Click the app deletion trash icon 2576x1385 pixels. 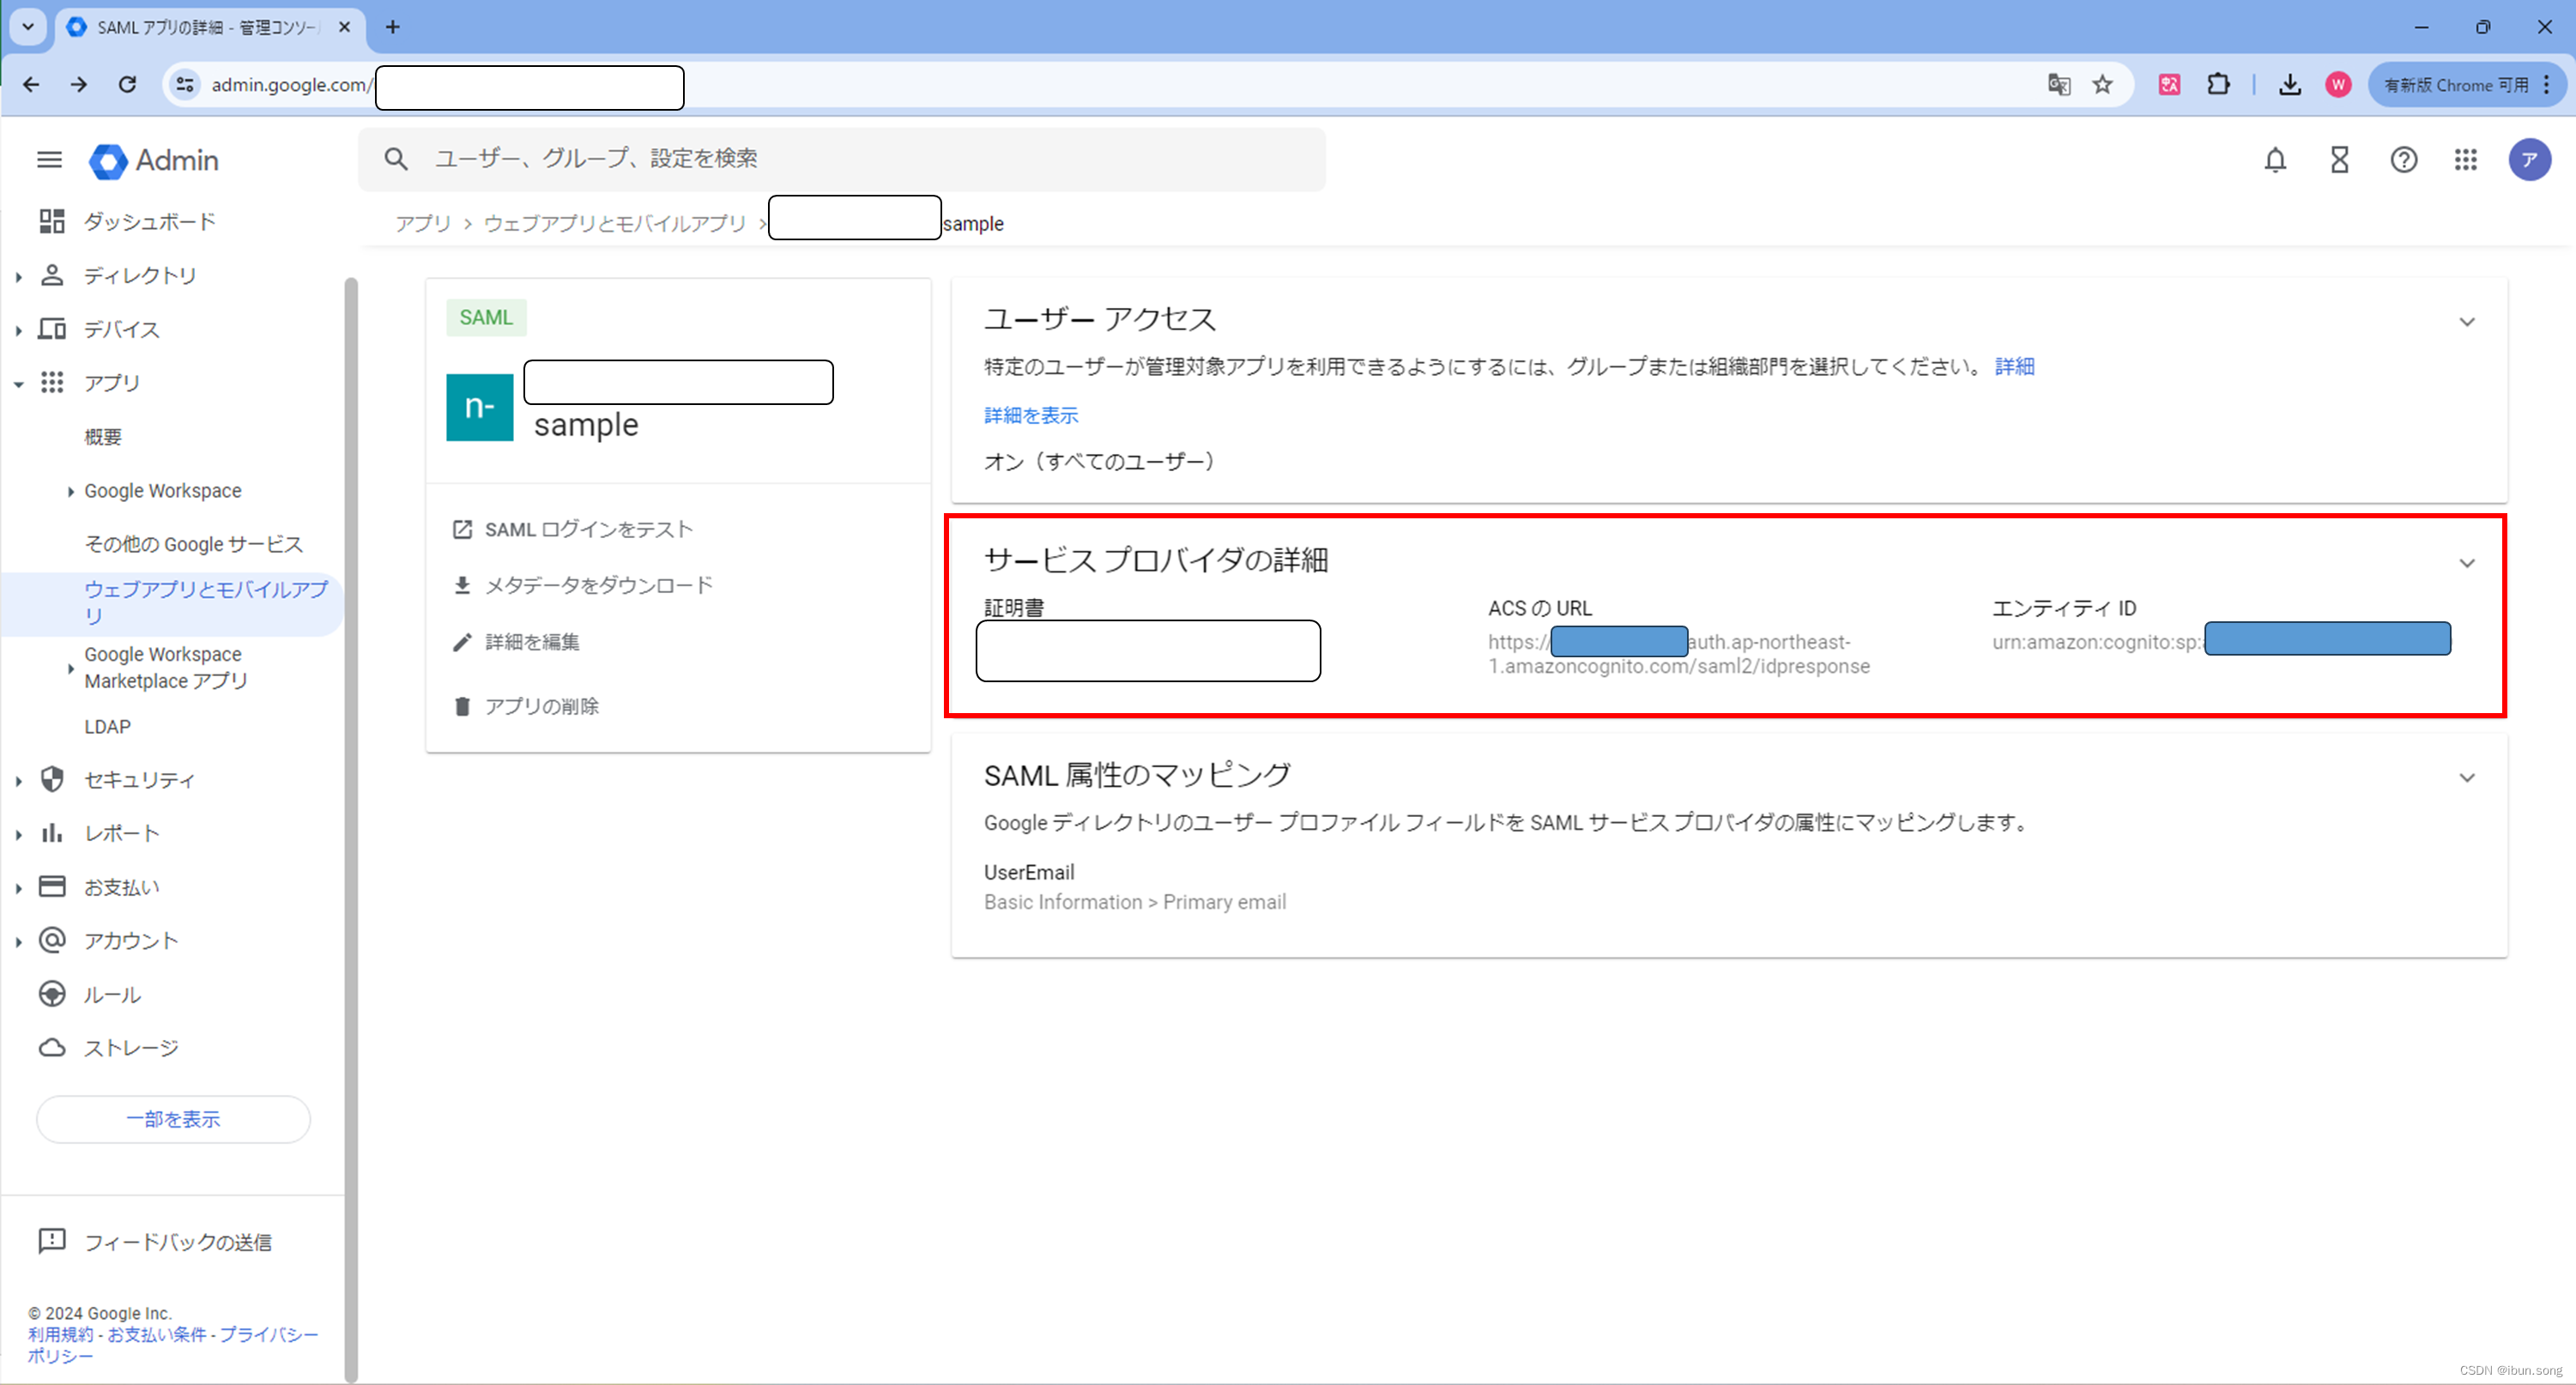point(462,705)
